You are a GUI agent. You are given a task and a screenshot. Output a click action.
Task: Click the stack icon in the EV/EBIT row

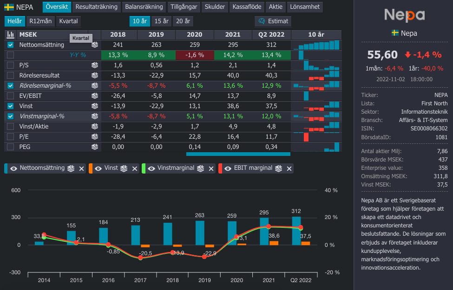(95, 96)
